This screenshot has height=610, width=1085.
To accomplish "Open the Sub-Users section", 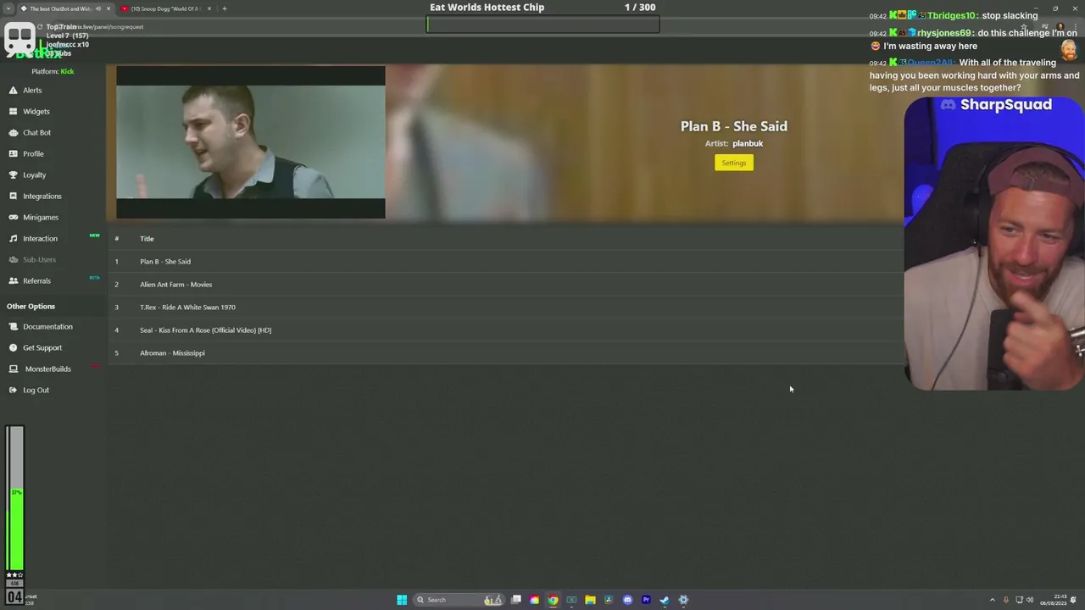I will (x=39, y=259).
